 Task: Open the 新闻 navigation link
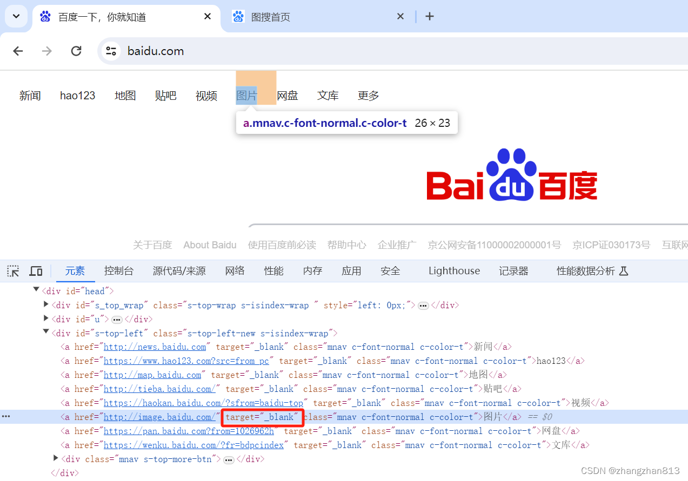[x=30, y=96]
